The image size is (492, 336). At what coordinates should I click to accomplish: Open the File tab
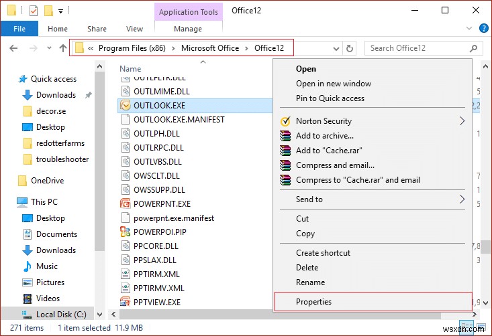coord(19,29)
